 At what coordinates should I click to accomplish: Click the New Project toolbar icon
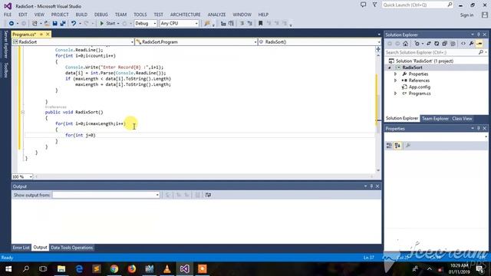[x=35, y=24]
